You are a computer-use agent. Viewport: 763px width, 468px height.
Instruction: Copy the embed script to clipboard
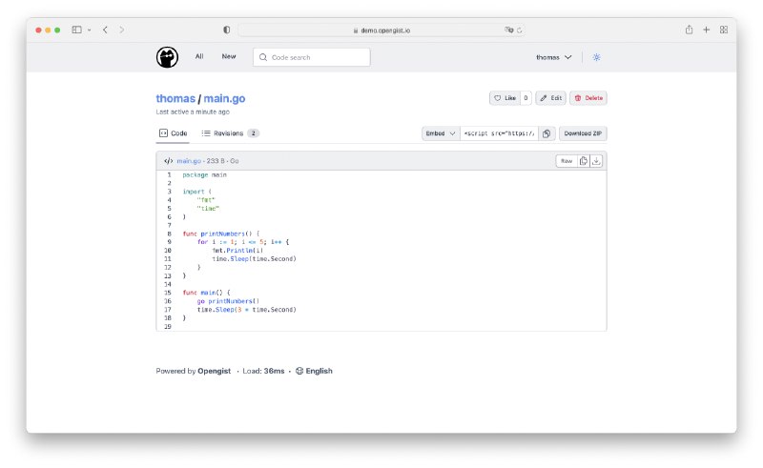[x=546, y=133]
